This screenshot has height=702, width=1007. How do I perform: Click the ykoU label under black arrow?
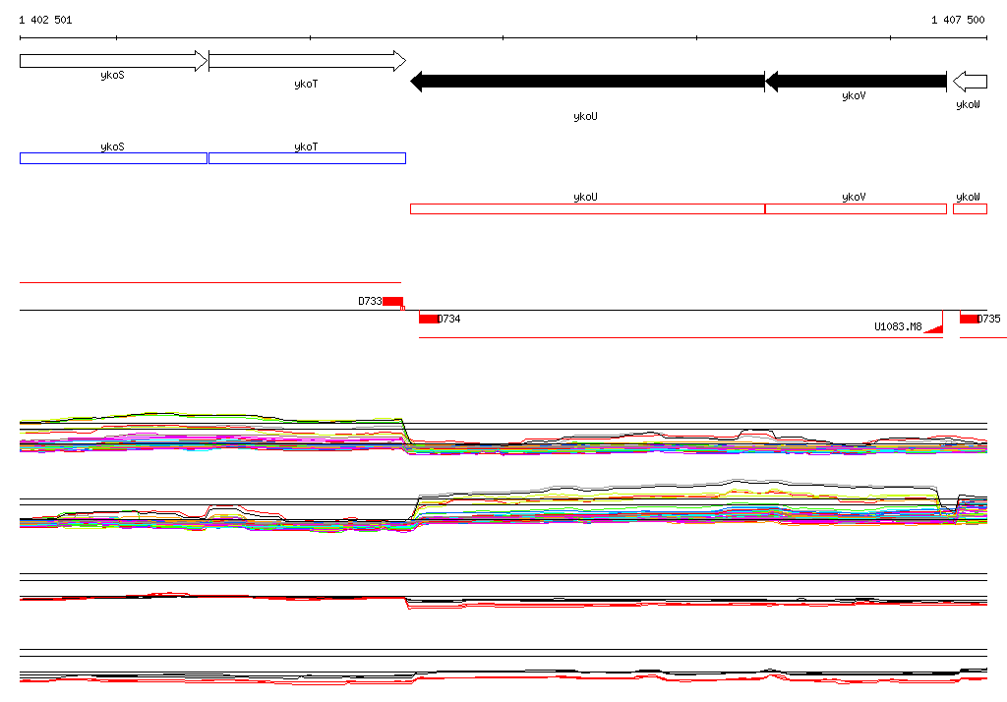coord(585,116)
